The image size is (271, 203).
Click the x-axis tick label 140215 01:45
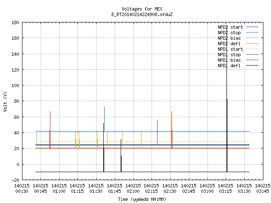(114, 189)
